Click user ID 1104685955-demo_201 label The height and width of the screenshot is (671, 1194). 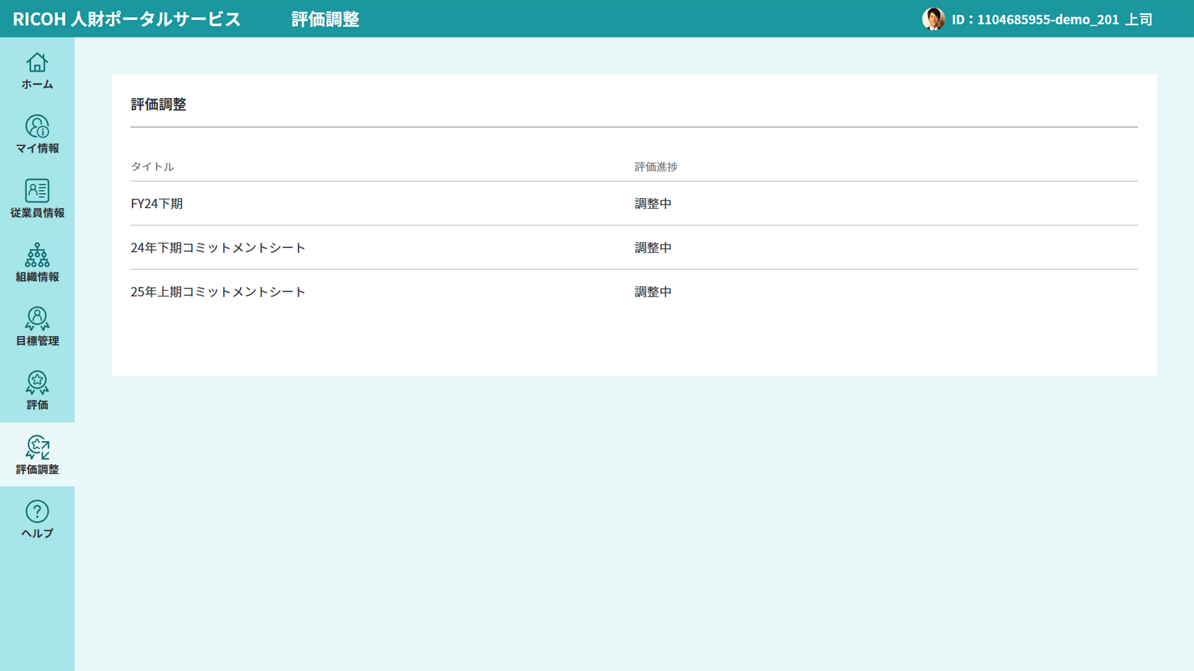pos(1035,20)
